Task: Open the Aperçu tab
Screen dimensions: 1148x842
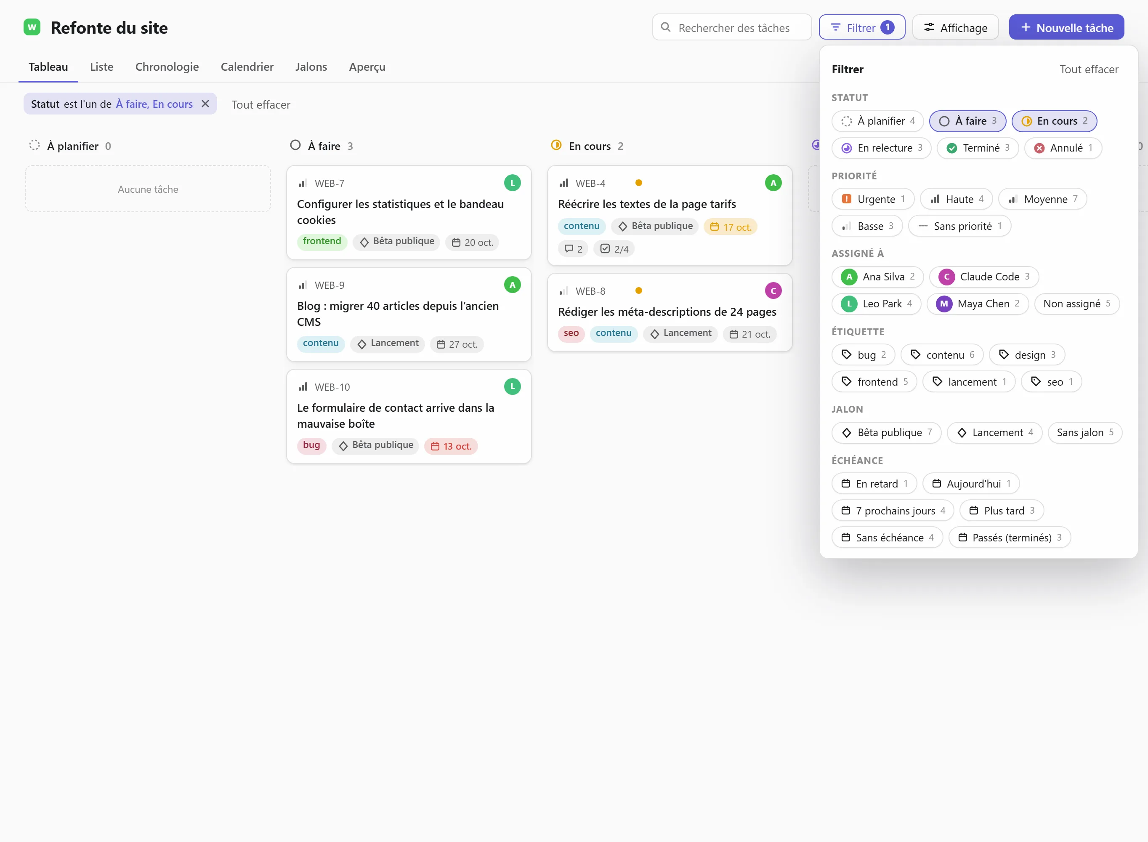Action: pos(367,67)
